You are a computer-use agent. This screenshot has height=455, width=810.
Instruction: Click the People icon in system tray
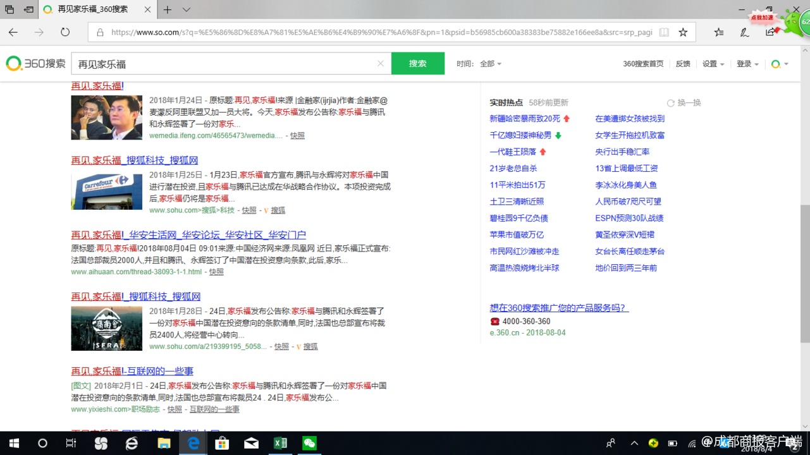pos(611,443)
